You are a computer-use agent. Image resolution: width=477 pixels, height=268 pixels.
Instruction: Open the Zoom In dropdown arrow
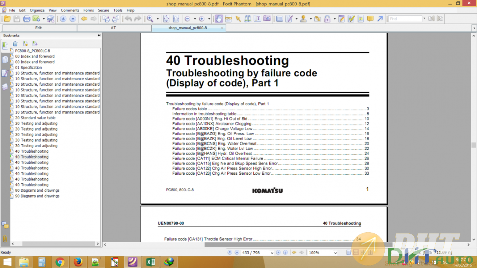click(x=209, y=19)
